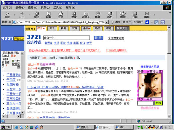Screen dimensions: 174x130
Task: Open the 3721热烈招聘中 red link
Action: [x=116, y=51]
